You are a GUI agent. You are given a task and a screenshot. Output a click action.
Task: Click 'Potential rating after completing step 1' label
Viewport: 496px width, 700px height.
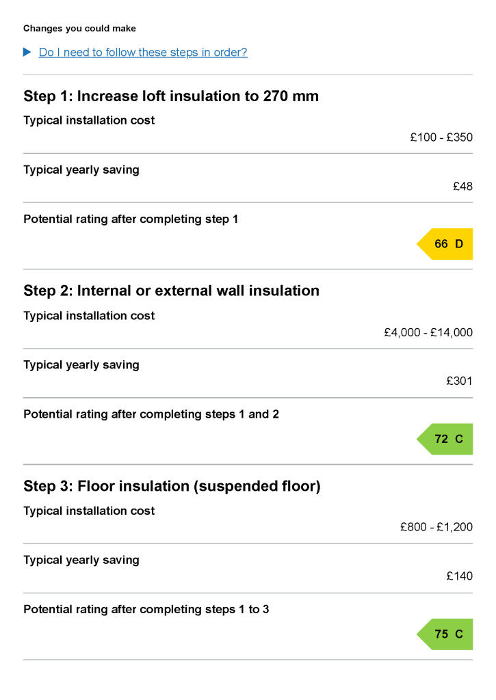click(x=131, y=219)
